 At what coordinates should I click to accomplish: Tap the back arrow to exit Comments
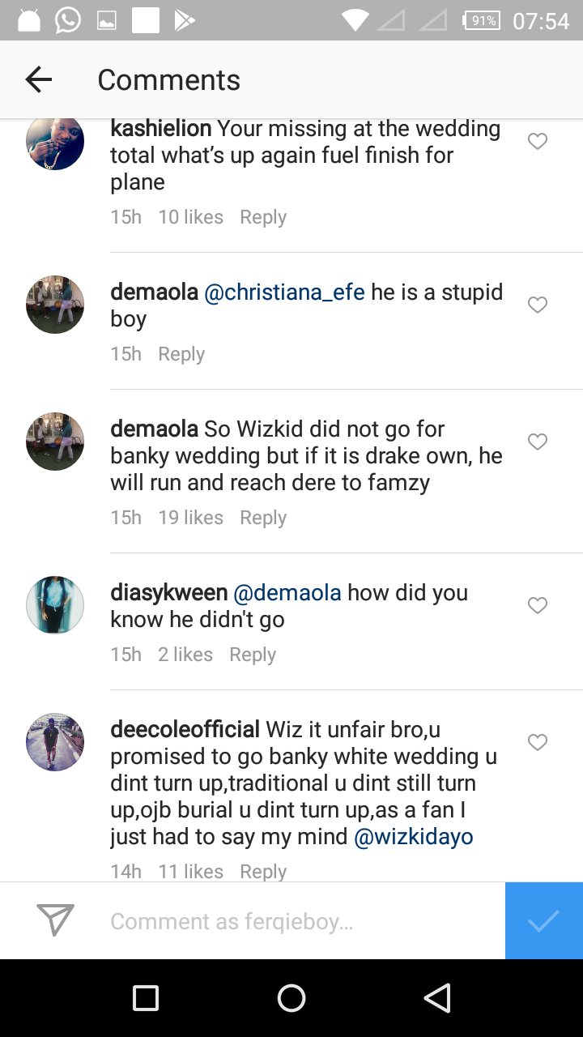[38, 79]
